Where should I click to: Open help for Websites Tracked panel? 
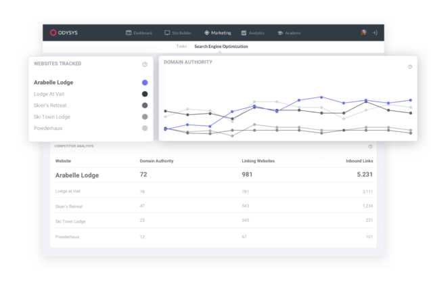click(145, 64)
